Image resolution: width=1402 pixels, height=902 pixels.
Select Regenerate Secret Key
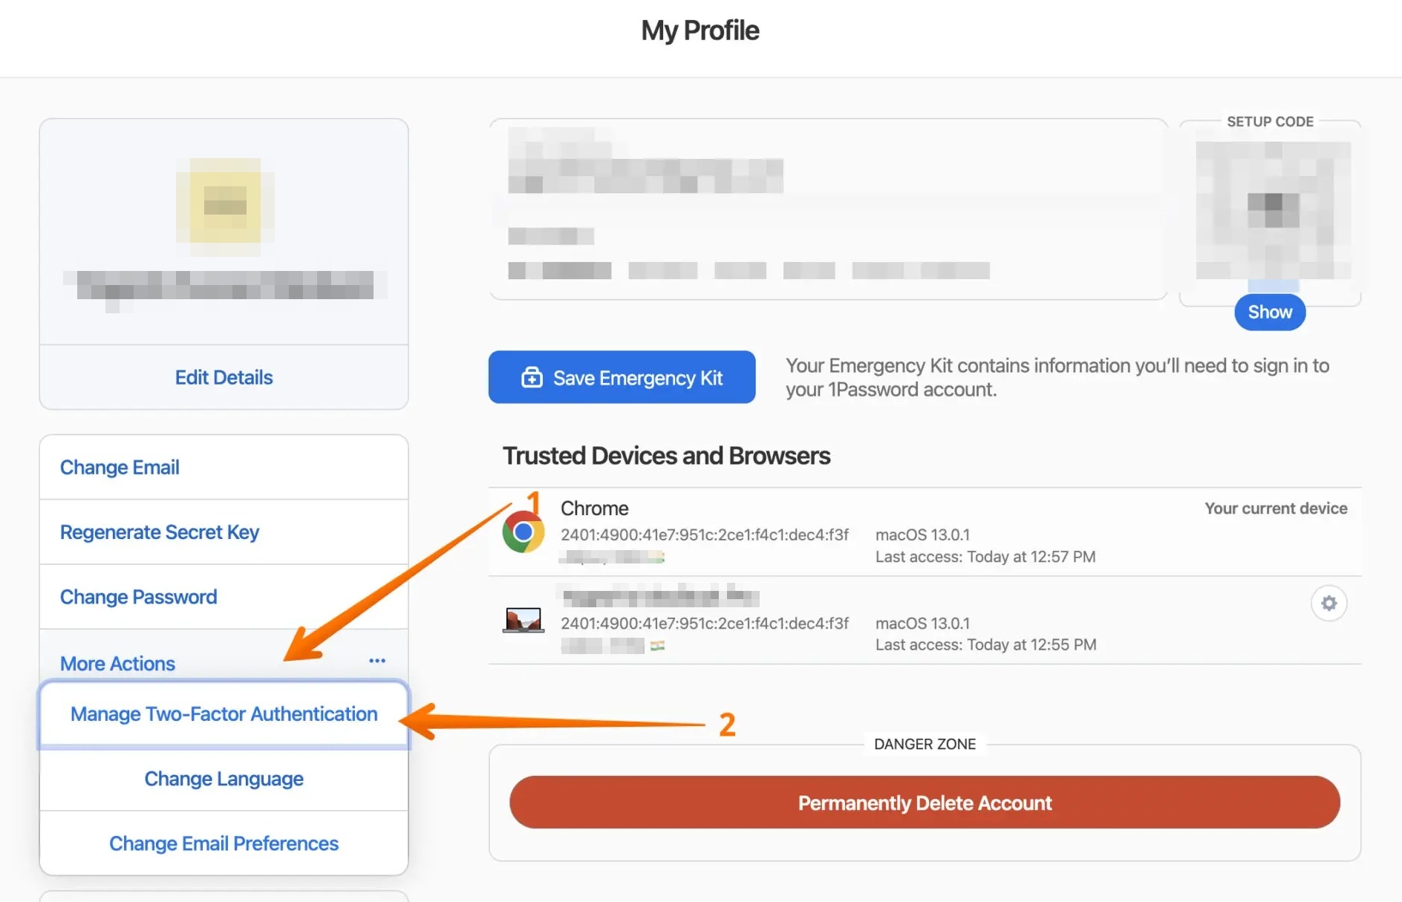(x=160, y=532)
